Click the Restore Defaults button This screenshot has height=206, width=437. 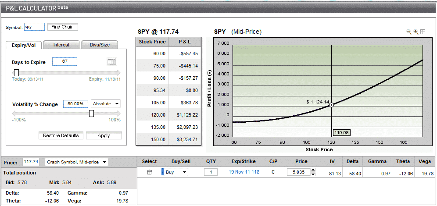point(61,135)
